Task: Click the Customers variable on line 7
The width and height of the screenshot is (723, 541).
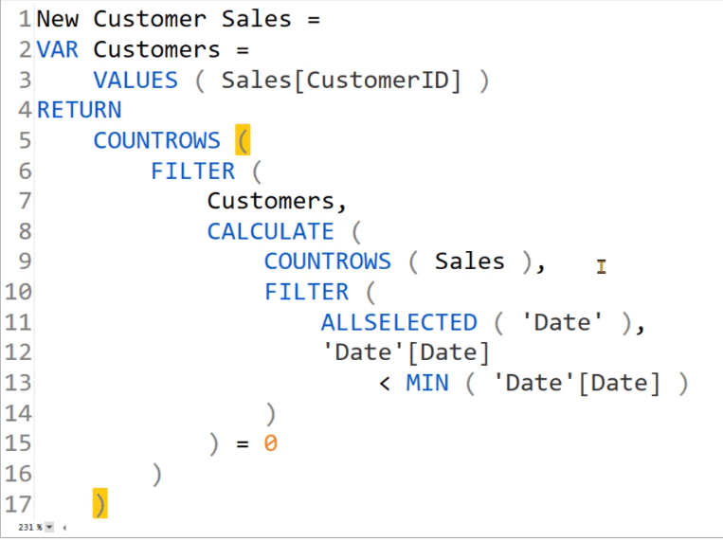Action: [x=271, y=201]
